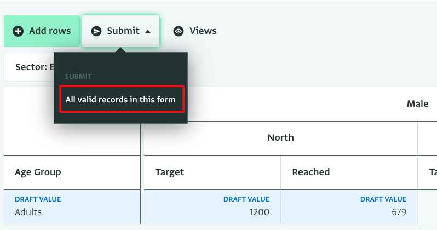
Task: Click the SUBMIT heading in the dropdown
Action: pyautogui.click(x=78, y=77)
